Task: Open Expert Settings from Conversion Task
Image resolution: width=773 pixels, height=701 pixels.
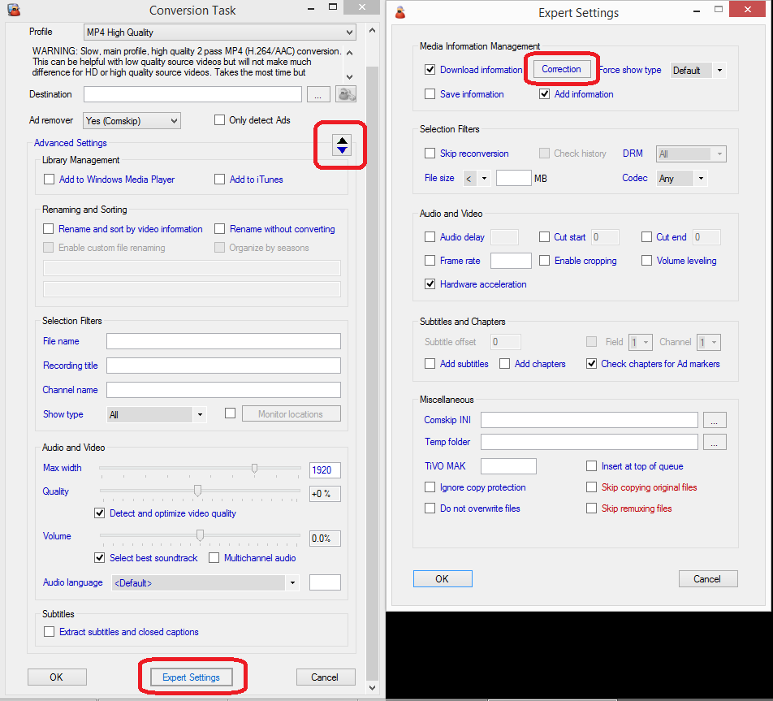Action: click(192, 677)
